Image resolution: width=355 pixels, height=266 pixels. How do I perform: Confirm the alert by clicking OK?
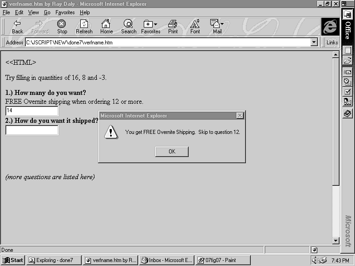172,152
